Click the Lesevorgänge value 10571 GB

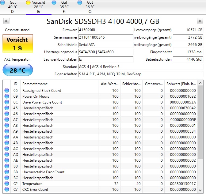pyautogui.click(x=188, y=30)
